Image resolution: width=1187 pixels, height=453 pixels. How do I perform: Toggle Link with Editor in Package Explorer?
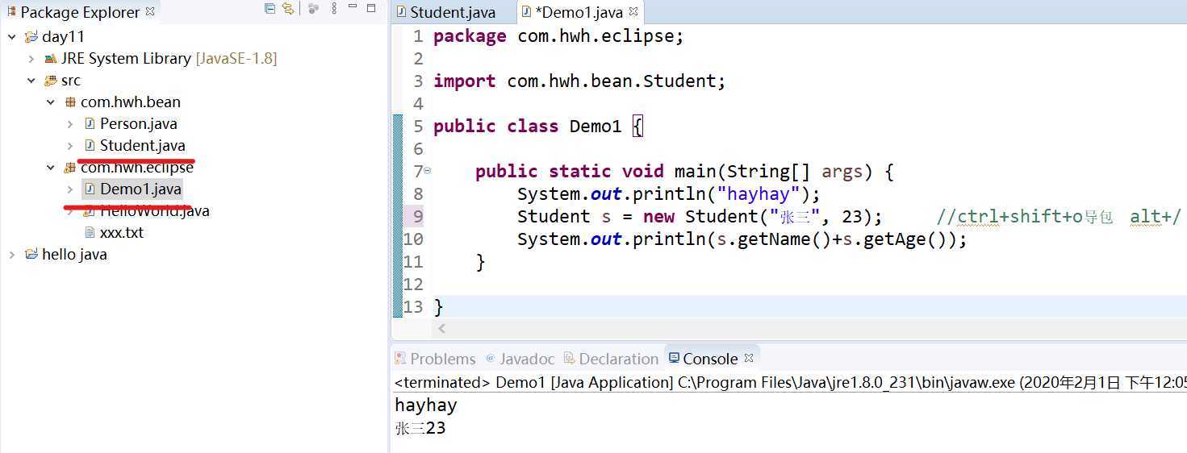pos(288,9)
